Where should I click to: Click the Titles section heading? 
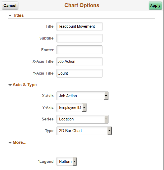click(18, 16)
